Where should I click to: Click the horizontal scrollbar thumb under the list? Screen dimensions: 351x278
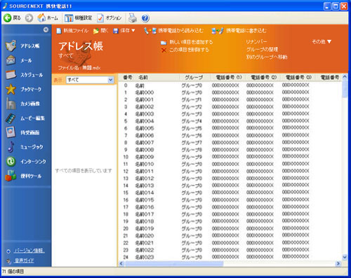pyautogui.click(x=174, y=264)
